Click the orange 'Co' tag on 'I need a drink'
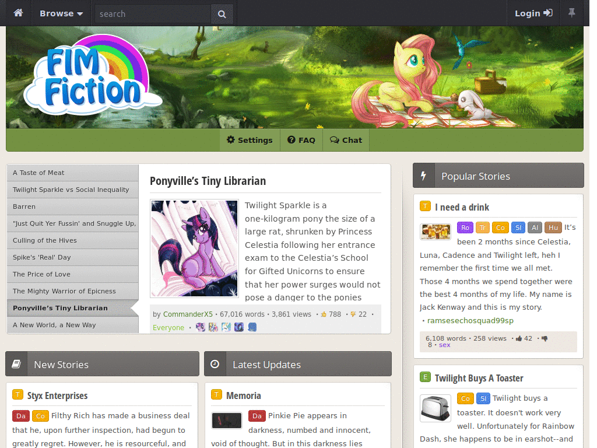The width and height of the screenshot is (597, 448). coord(500,228)
